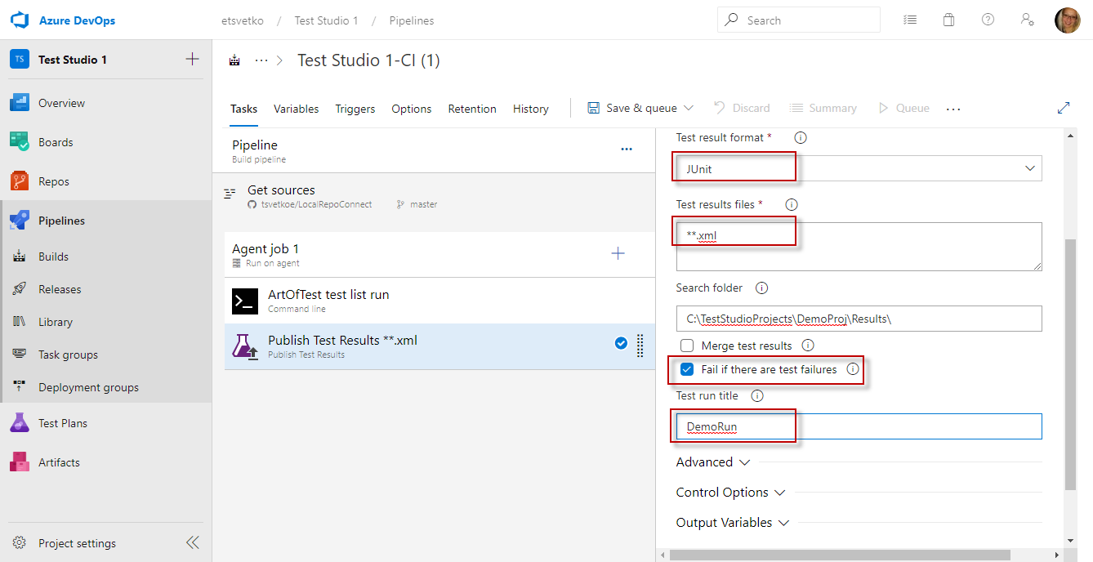Click the info icon next to Fail if there are test failures
1093x562 pixels.
tap(853, 369)
